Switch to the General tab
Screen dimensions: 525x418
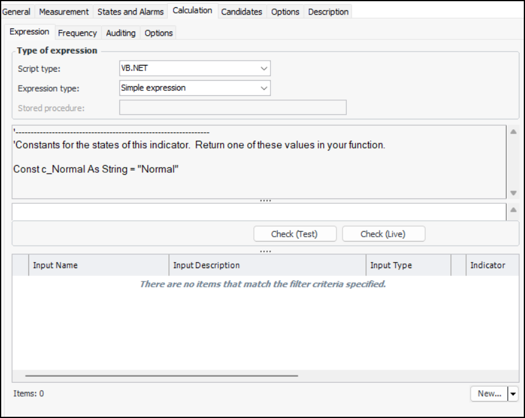[x=16, y=12]
